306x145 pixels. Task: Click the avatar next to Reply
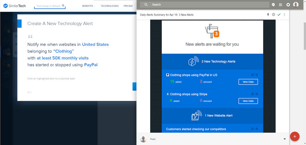click(143, 139)
